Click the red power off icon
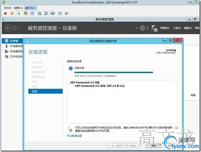The image size is (201, 152). pyautogui.click(x=5, y=13)
